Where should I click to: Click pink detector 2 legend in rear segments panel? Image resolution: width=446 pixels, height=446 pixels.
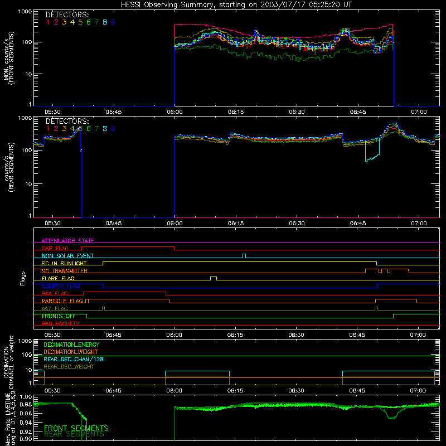[x=56, y=129]
